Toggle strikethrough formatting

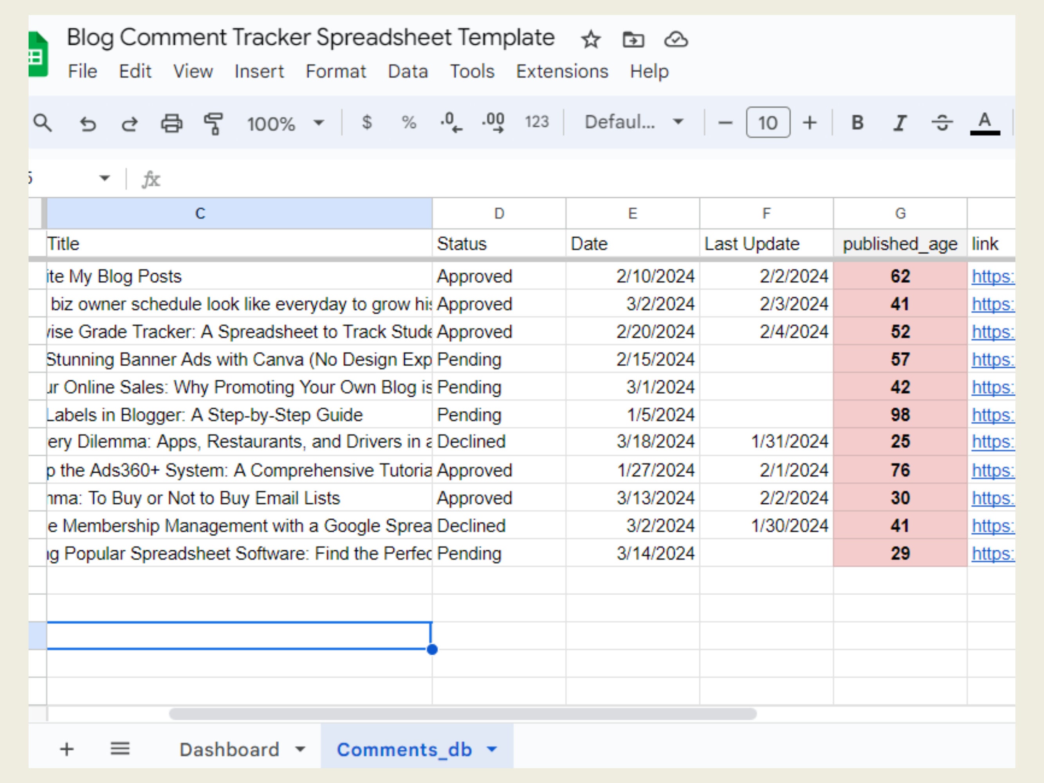tap(943, 123)
